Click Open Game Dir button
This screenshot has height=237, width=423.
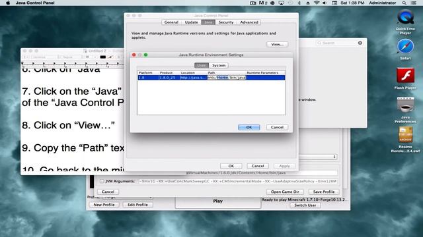coord(285,192)
